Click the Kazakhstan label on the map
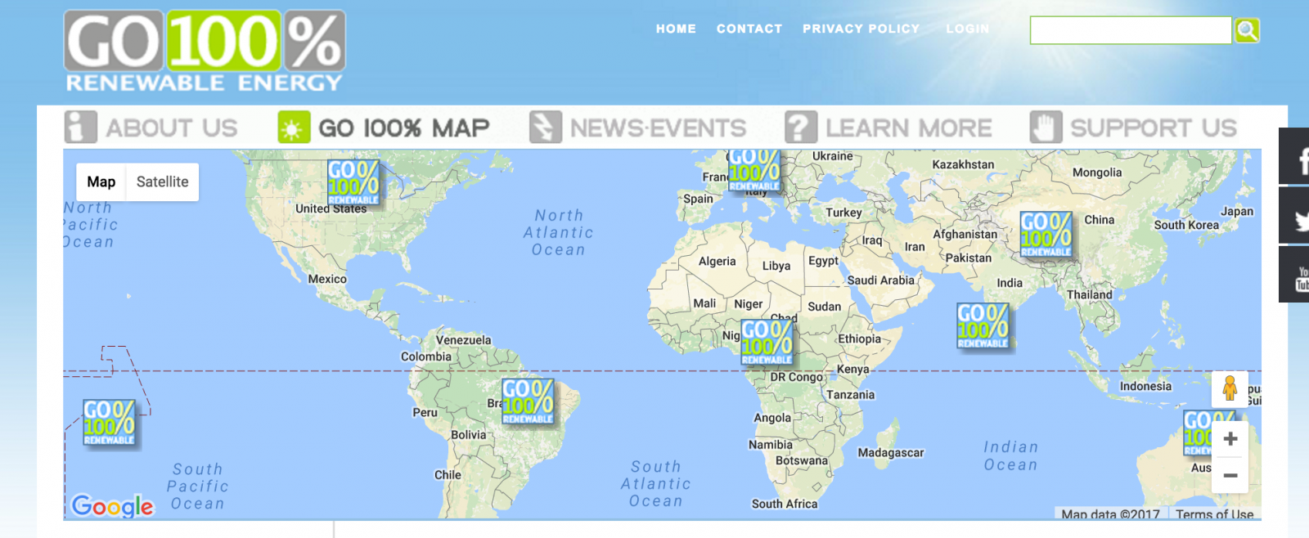Viewport: 1309px width, 538px height. click(x=963, y=164)
